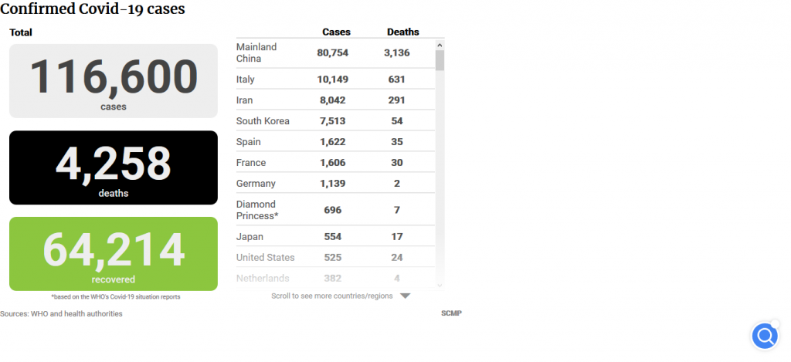Image resolution: width=791 pixels, height=362 pixels.
Task: Click the scroll-down triangle below the table
Action: tap(405, 296)
